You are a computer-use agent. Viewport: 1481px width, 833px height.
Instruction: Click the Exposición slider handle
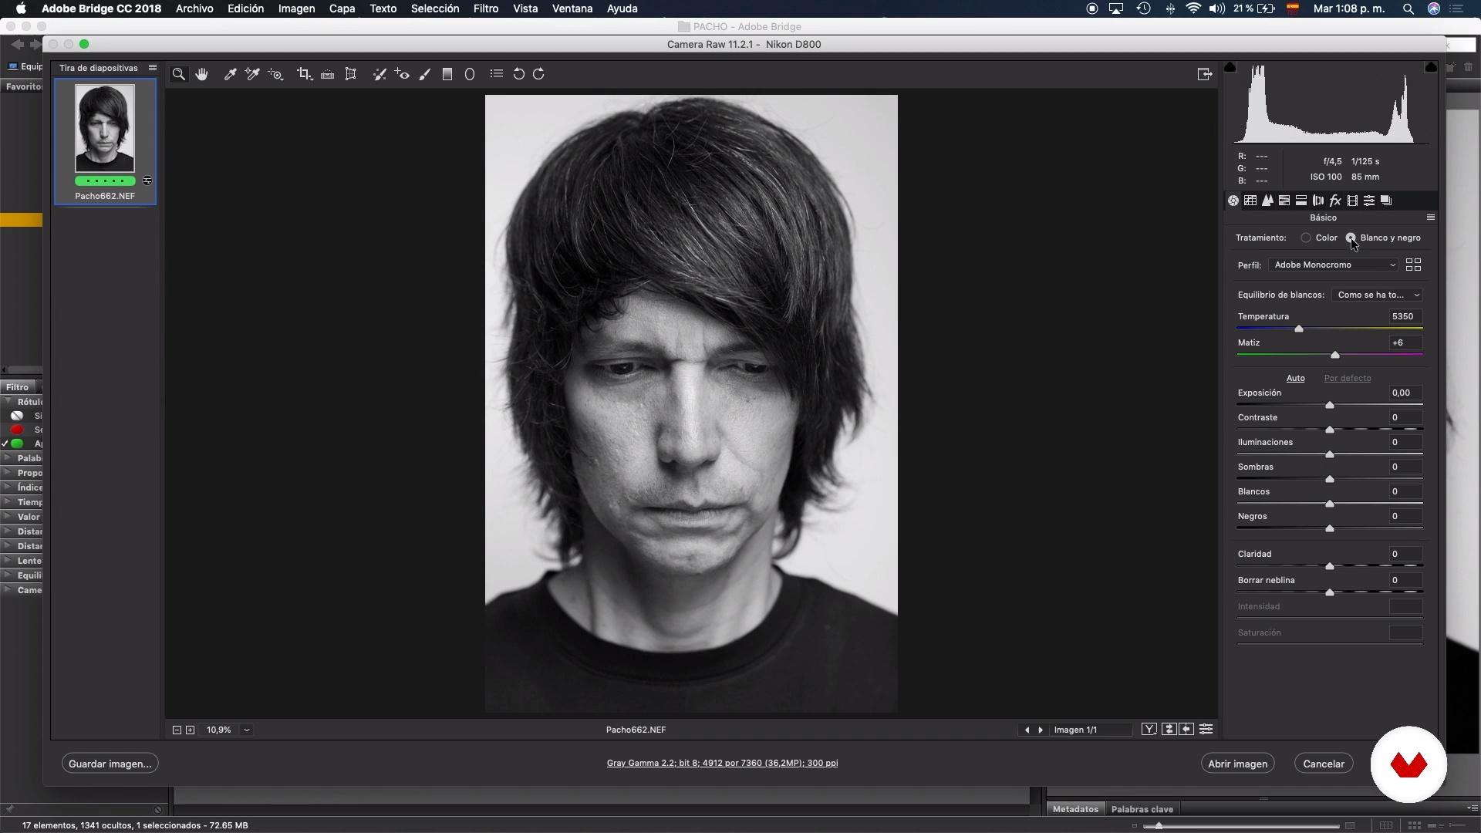pos(1330,405)
